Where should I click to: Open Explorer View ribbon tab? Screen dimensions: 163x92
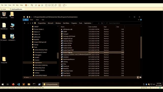point(43,20)
